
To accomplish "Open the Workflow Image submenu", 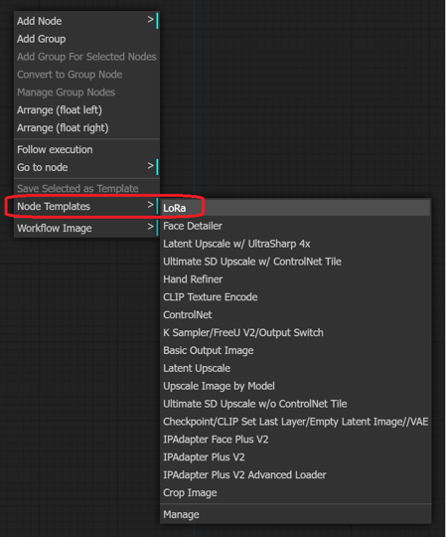I will click(86, 228).
